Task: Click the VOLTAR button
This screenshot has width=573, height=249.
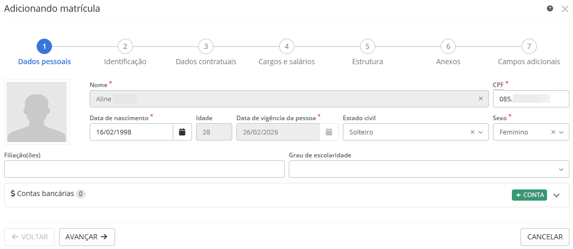Action: 29,237
